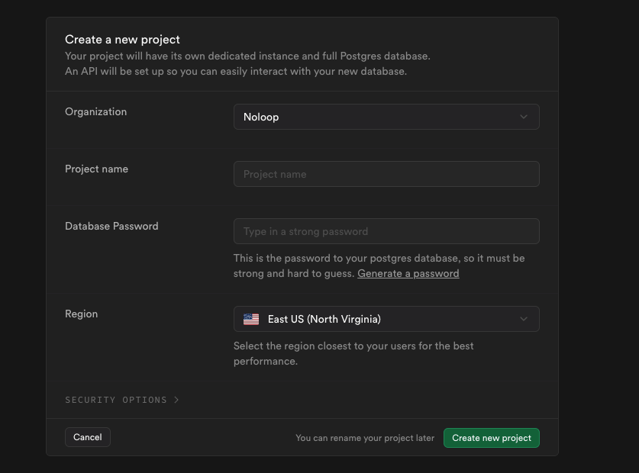Click the Generate a password link

point(408,273)
